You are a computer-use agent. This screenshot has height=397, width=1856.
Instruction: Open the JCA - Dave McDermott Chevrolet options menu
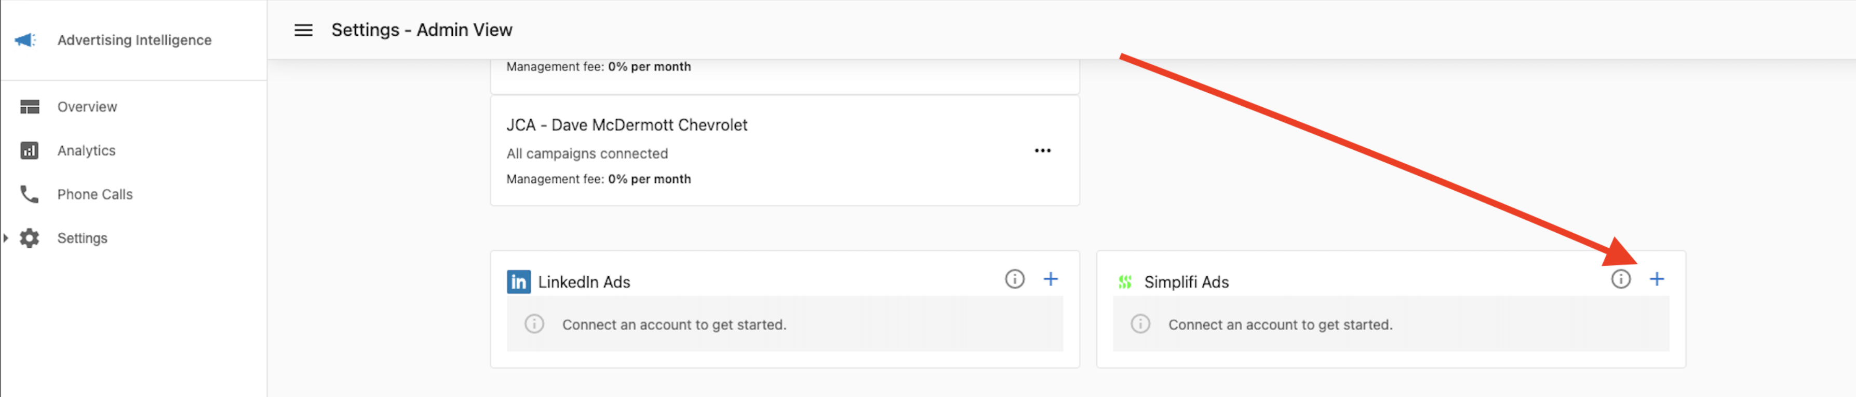pyautogui.click(x=1043, y=150)
